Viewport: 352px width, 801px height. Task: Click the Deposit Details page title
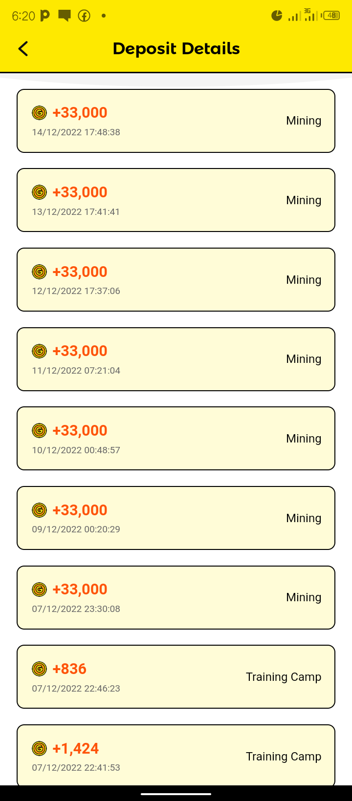176,49
